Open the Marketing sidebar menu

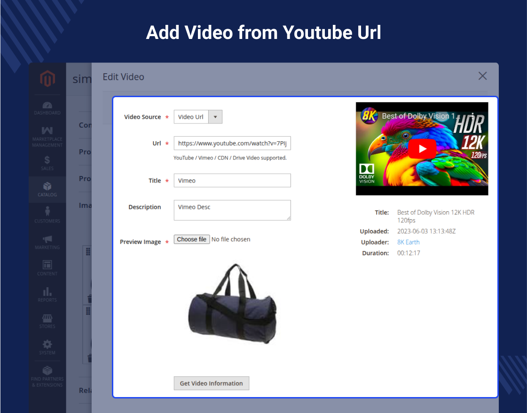(47, 242)
